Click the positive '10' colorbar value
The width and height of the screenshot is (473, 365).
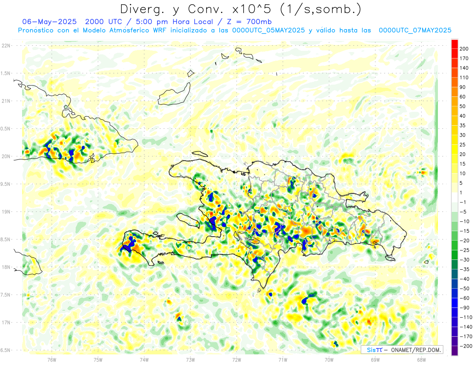click(x=463, y=173)
